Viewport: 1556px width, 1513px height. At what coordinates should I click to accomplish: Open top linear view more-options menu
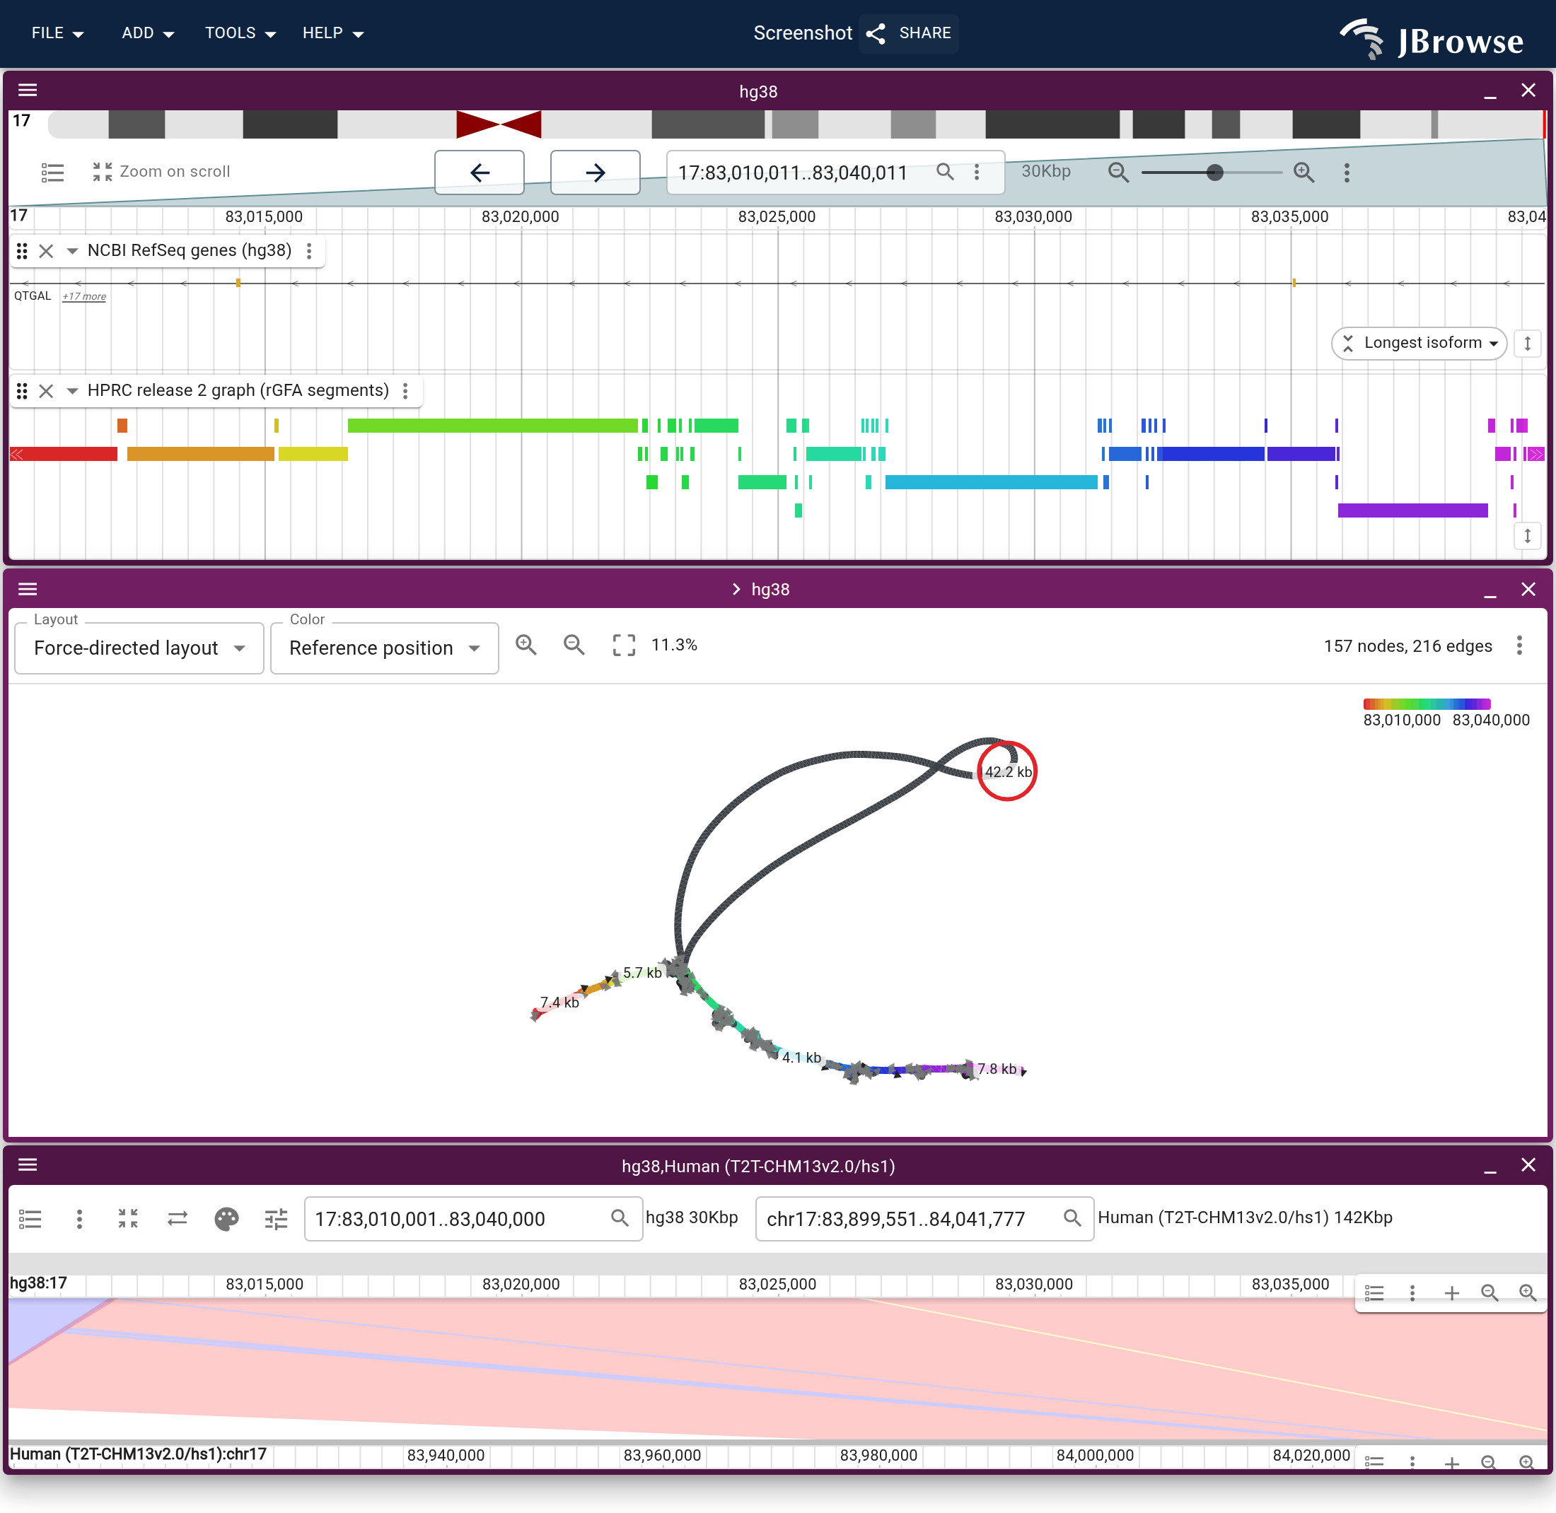tap(1346, 173)
